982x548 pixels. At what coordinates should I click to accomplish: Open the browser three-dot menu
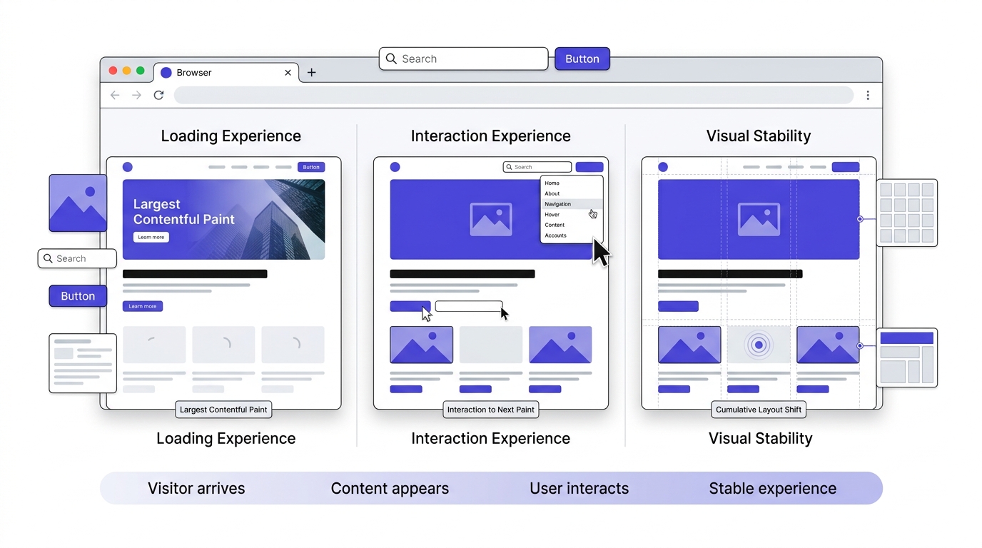868,95
